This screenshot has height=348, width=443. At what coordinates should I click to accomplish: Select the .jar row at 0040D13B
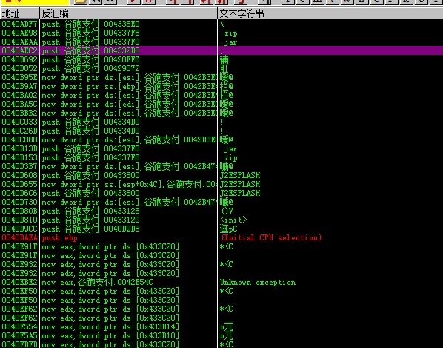click(x=221, y=148)
